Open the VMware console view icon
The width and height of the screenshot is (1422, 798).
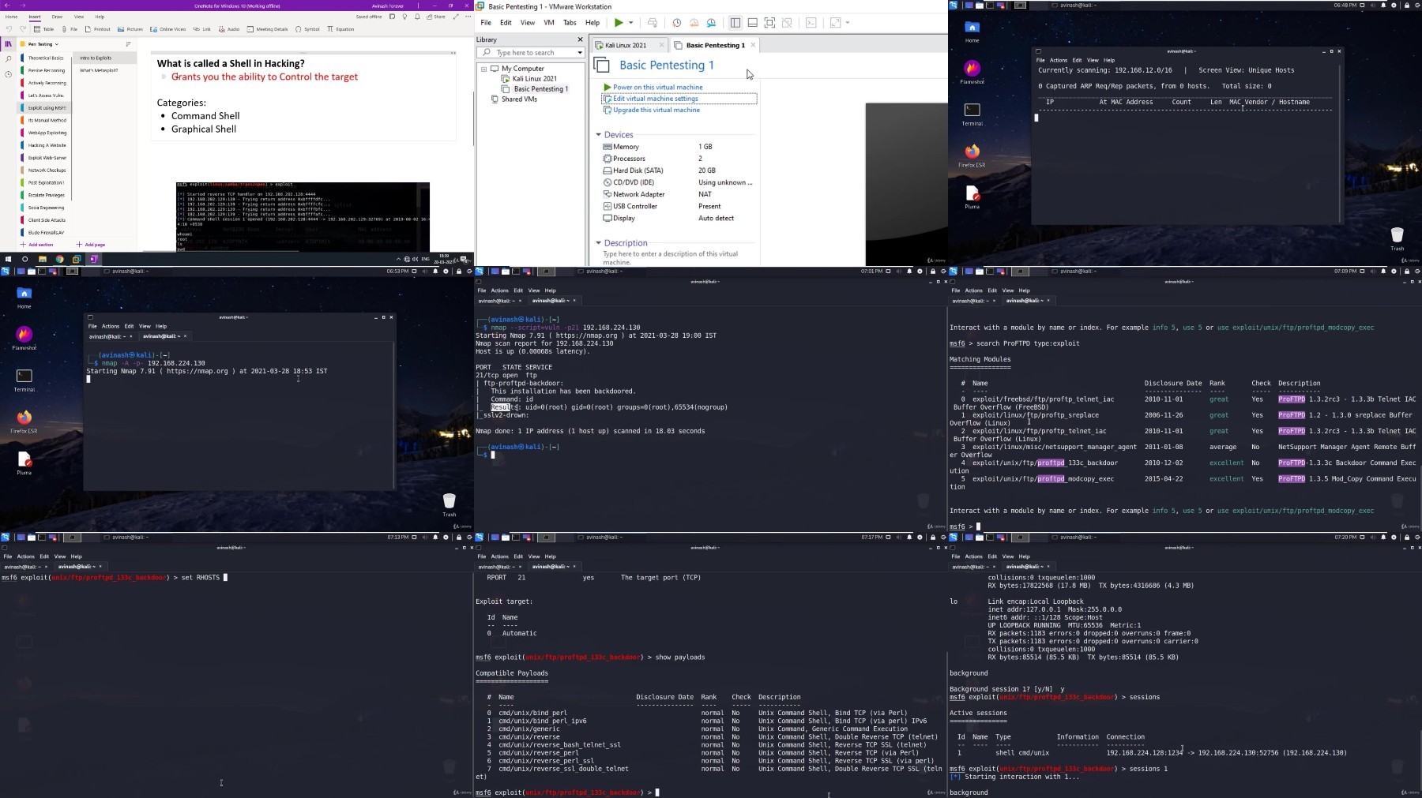click(811, 23)
